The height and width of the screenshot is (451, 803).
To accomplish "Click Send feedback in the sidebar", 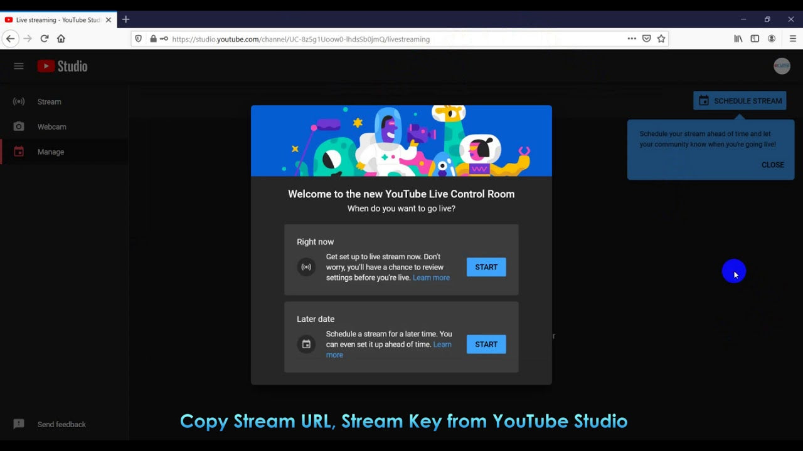I will [x=61, y=424].
